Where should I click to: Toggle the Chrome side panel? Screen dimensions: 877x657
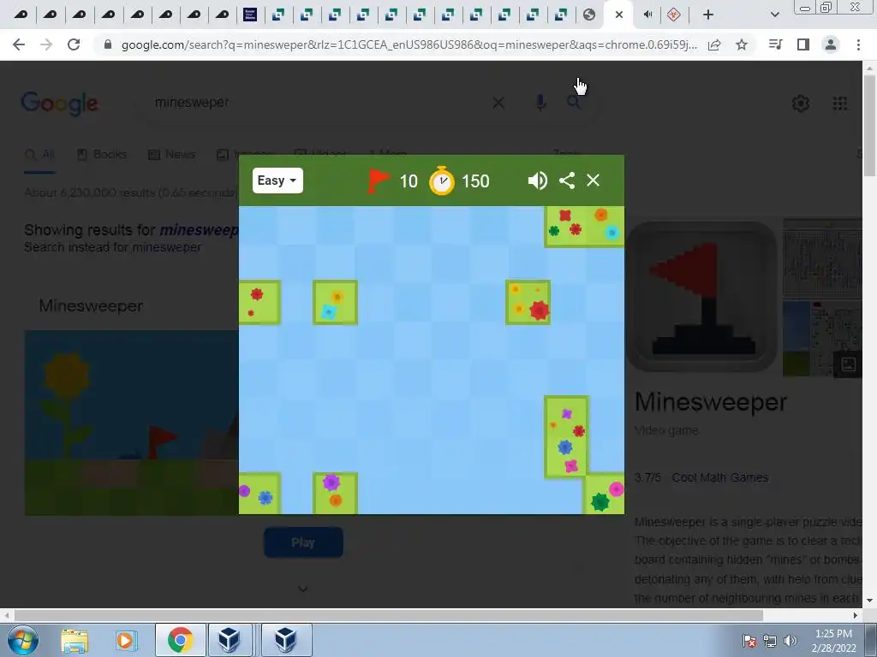[803, 44]
